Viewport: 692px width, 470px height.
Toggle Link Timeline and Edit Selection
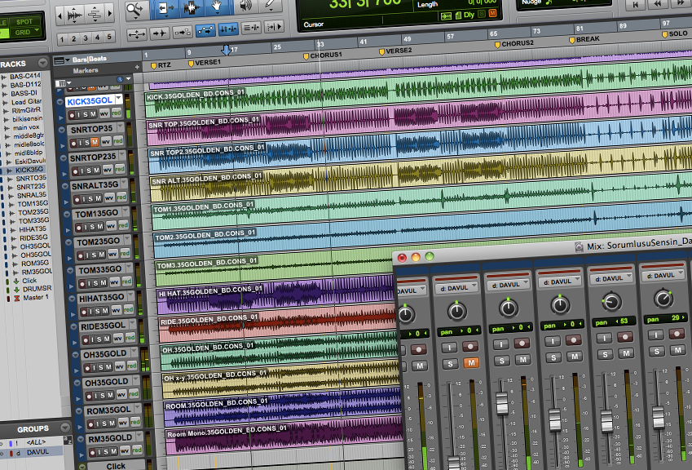pos(228,29)
